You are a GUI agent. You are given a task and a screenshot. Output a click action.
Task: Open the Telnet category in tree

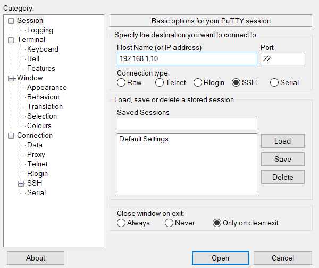click(37, 164)
